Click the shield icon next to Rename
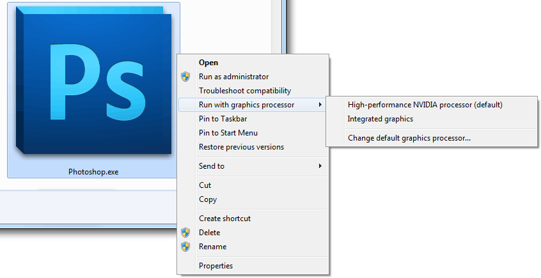The height and width of the screenshot is (278, 541). click(185, 247)
